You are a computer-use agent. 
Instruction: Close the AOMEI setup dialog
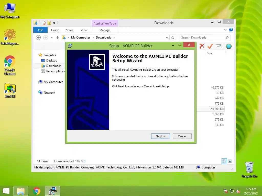point(189,45)
